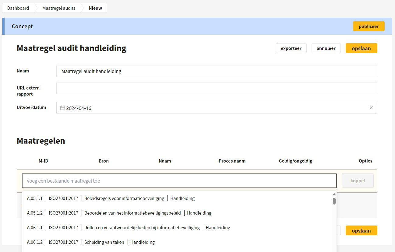Click the Proces naam column header

point(232,161)
